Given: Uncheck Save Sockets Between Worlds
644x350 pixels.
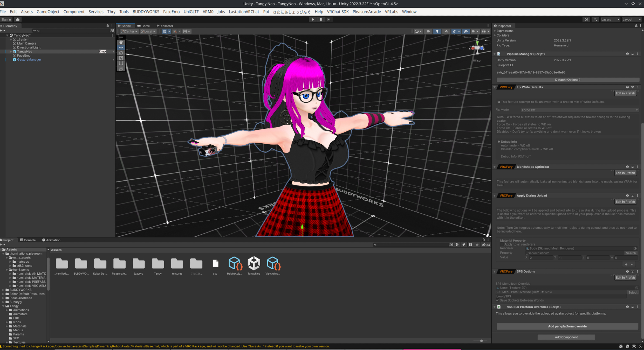Looking at the screenshot, I should coord(497,300).
